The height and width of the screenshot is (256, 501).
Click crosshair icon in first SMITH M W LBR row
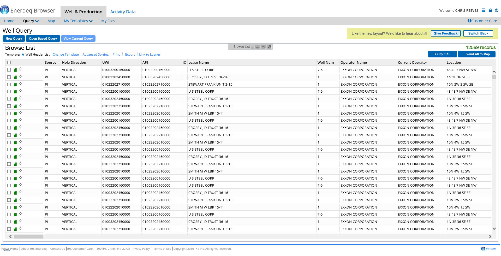[20, 113]
